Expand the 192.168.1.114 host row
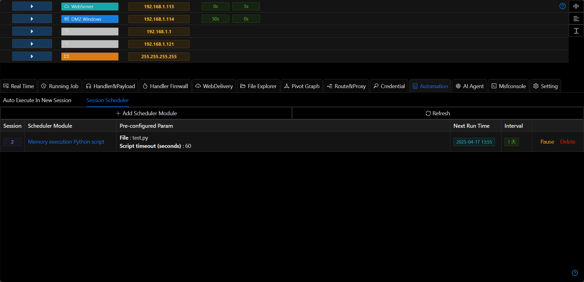The height and width of the screenshot is (282, 584). (32, 19)
